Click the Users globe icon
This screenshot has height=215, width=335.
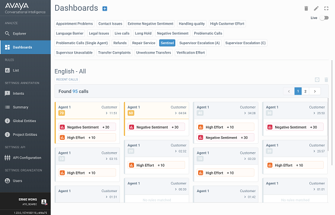pos(7,180)
